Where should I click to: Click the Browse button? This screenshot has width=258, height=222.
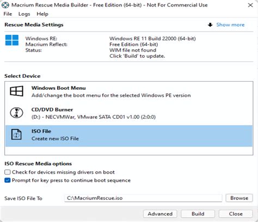pos(239,198)
